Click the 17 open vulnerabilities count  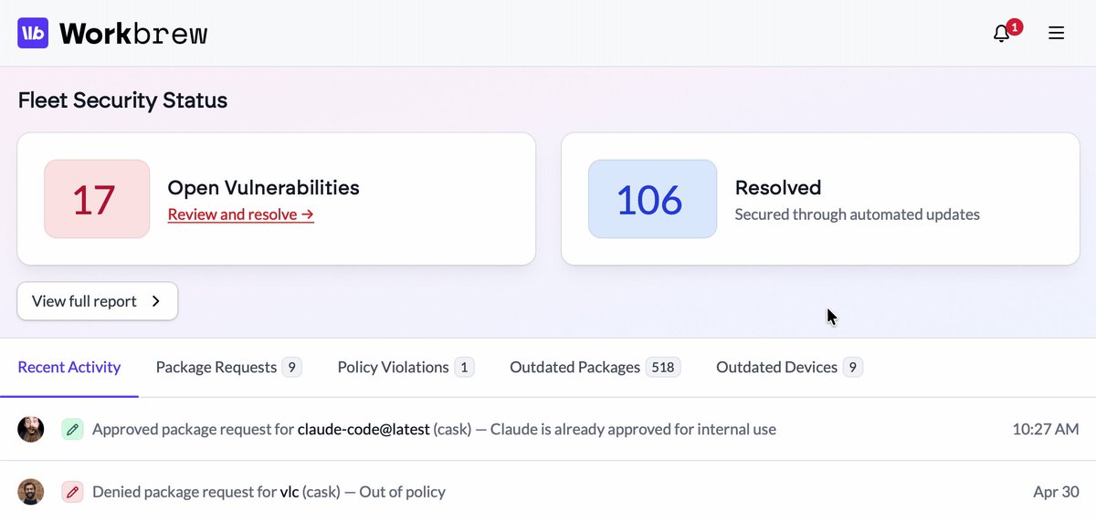point(96,199)
